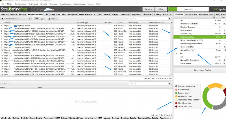Click the Resume crawl button

pyautogui.click(x=149, y=9)
